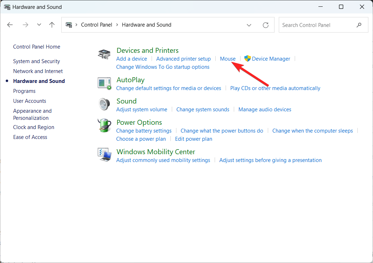
Task: Expand the address bar history dropdown
Action: coord(249,25)
